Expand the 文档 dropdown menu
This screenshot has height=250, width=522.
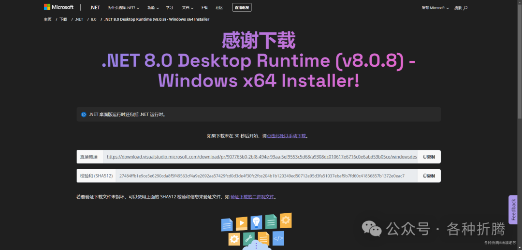pyautogui.click(x=188, y=8)
